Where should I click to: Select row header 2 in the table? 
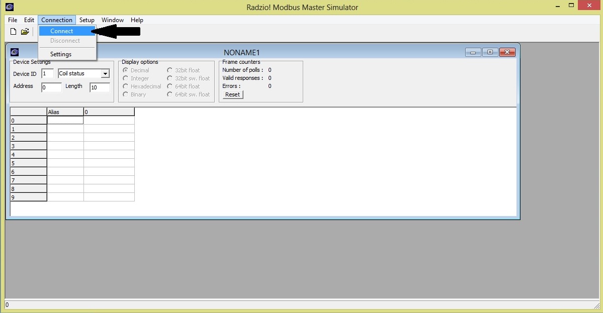(x=29, y=138)
